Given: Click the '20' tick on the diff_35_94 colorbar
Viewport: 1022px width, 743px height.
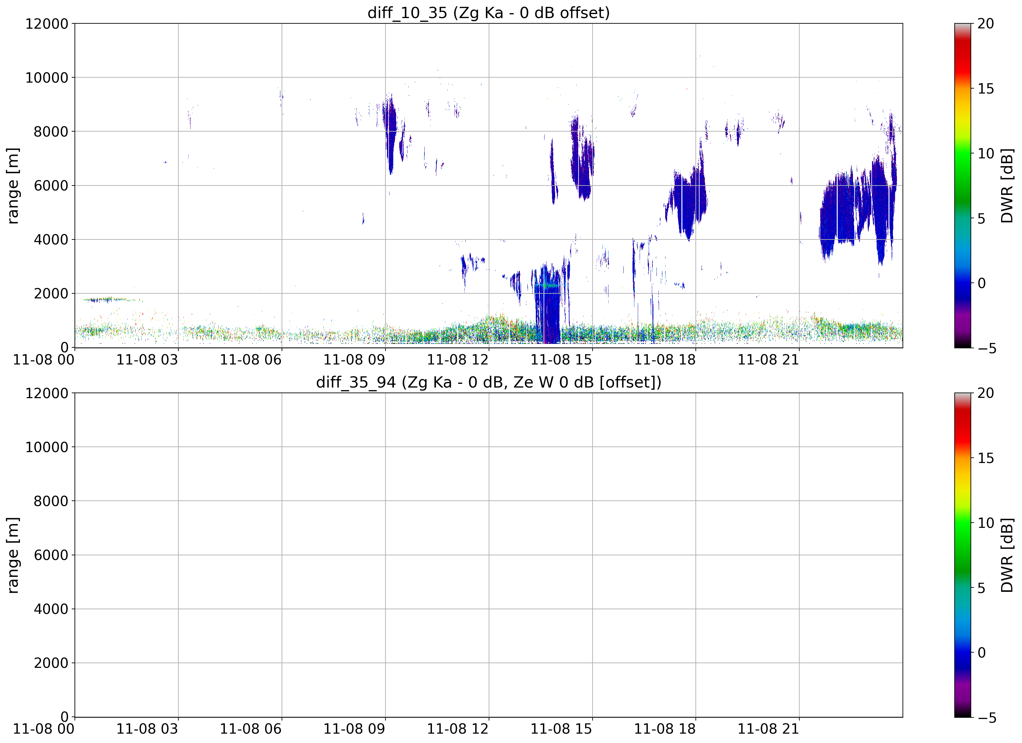Looking at the screenshot, I should click(x=986, y=393).
